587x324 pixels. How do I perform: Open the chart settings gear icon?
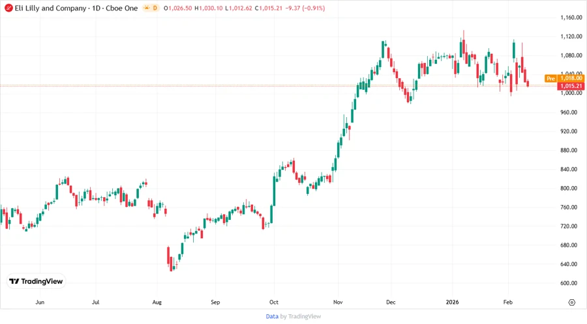pos(571,303)
